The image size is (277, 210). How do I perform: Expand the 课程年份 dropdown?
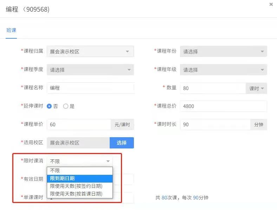click(x=223, y=51)
